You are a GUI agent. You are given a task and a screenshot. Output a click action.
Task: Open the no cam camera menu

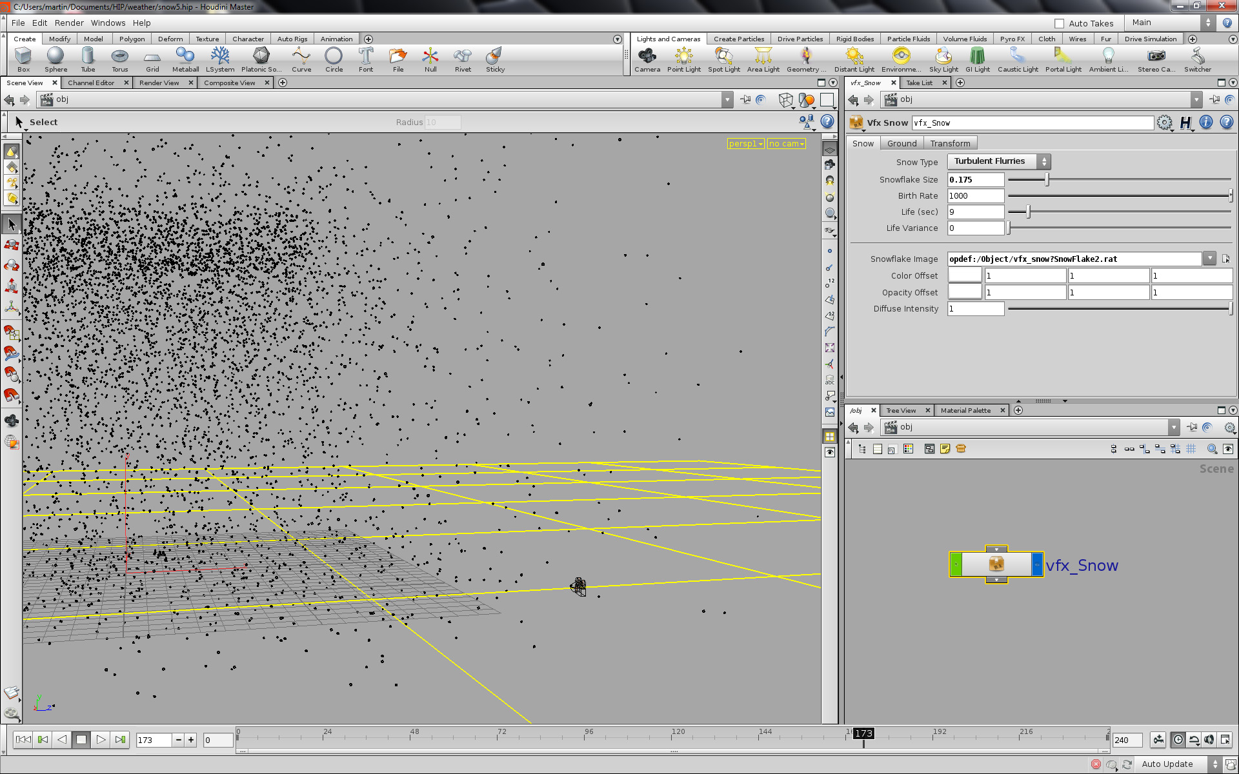pos(787,144)
